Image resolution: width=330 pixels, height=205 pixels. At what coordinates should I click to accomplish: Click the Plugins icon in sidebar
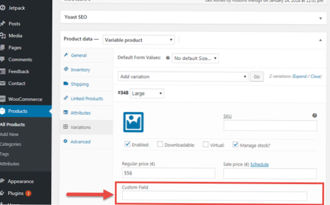point(2,193)
